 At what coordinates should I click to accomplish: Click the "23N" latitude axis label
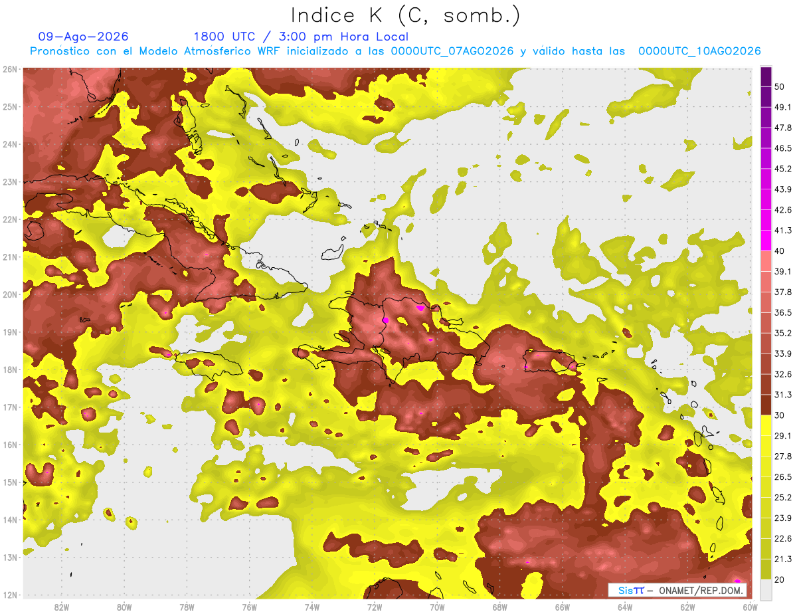tap(10, 182)
